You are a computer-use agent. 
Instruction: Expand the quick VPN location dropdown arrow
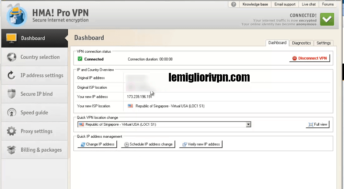pos(248,125)
